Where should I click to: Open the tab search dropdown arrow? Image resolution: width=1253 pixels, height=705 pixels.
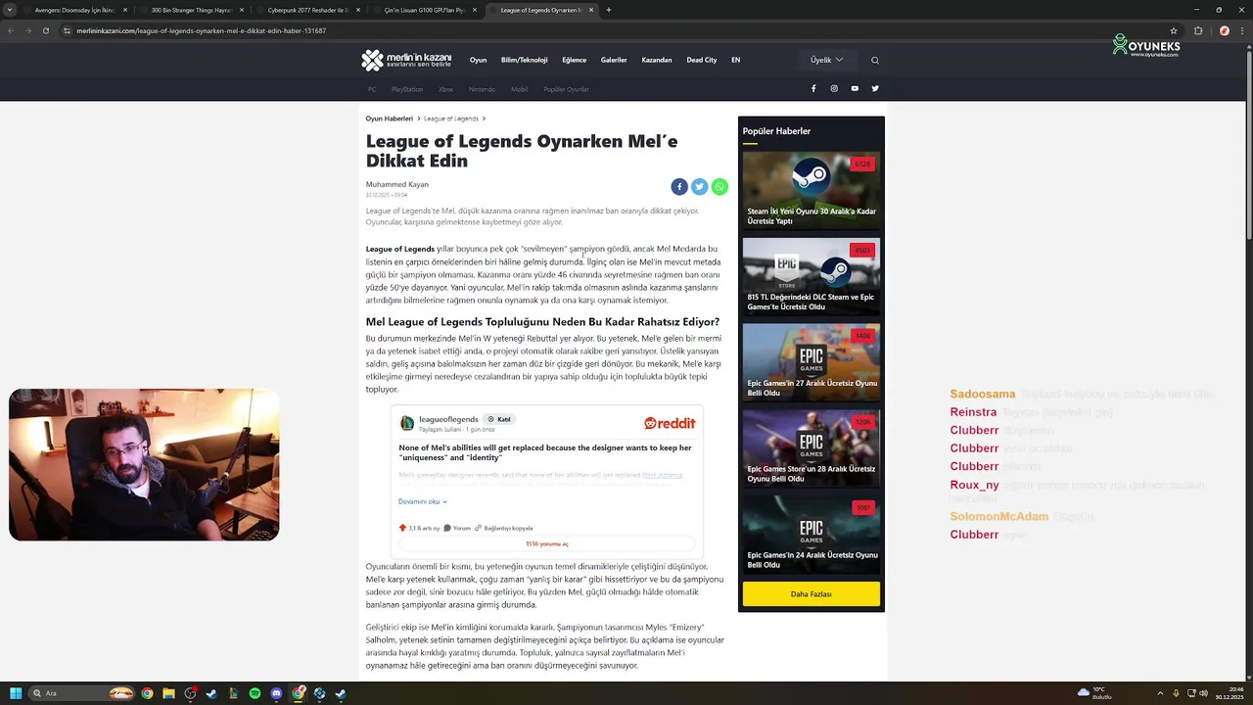(8, 10)
